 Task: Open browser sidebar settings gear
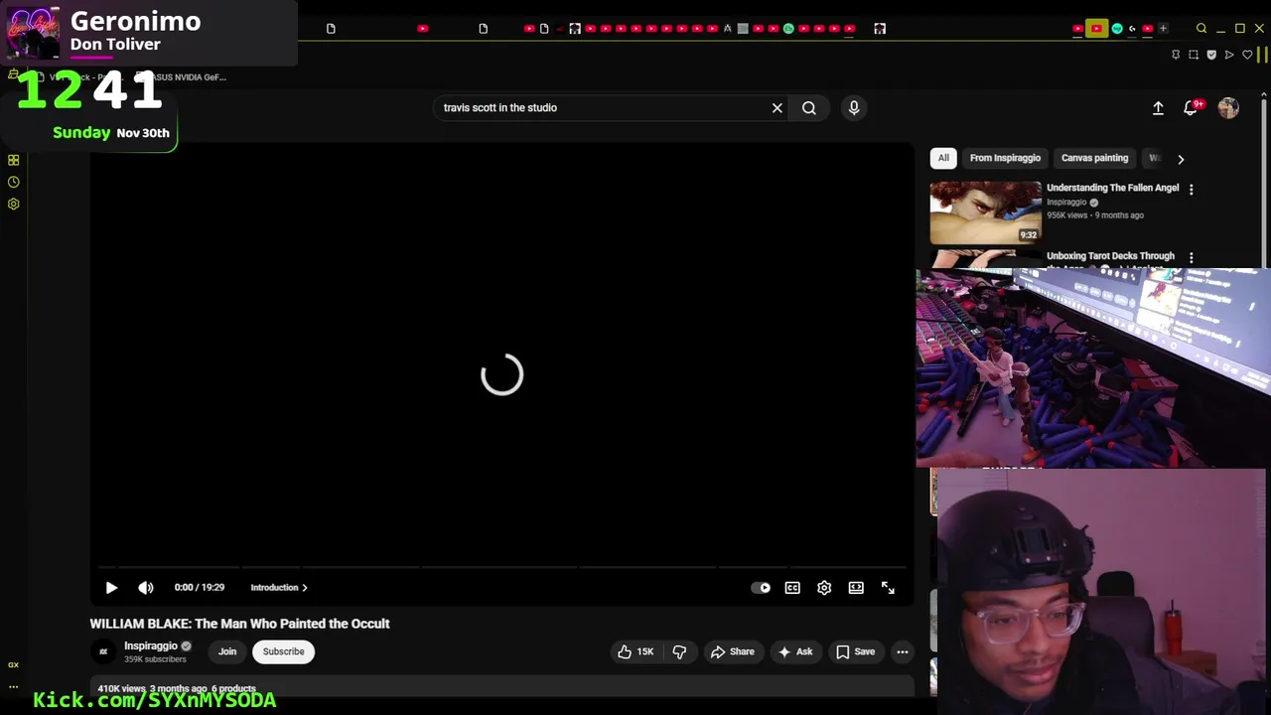[14, 204]
